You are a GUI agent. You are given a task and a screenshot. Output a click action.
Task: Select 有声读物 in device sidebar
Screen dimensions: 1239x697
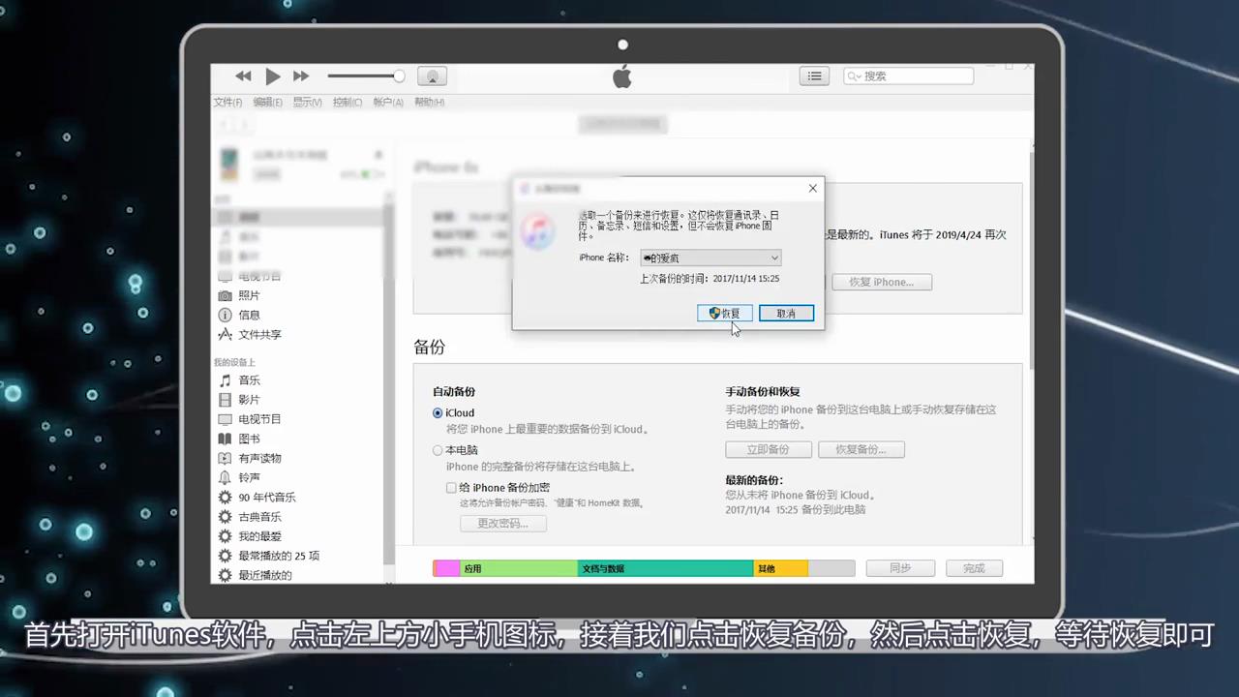coord(259,458)
